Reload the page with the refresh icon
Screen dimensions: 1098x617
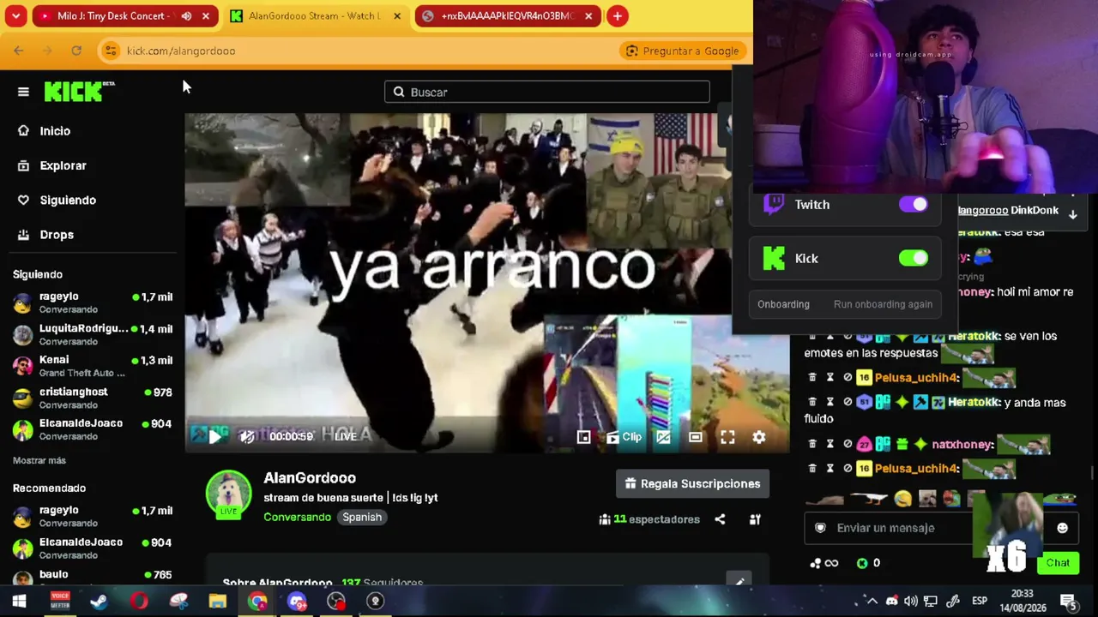coord(76,51)
